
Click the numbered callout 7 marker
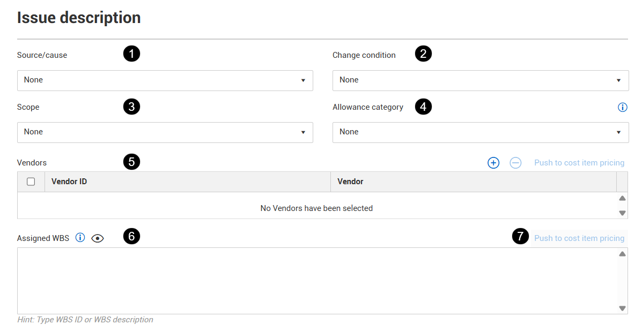click(520, 237)
